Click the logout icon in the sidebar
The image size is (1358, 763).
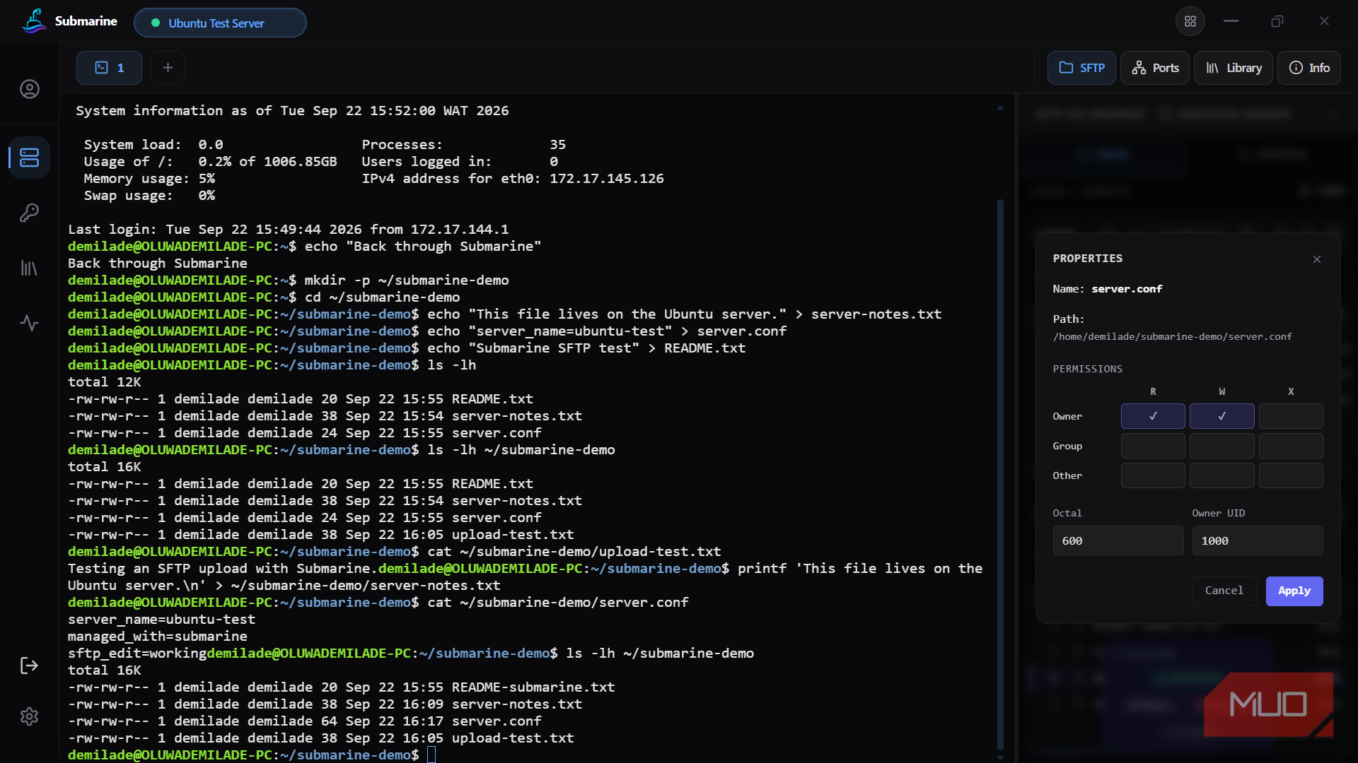click(29, 666)
